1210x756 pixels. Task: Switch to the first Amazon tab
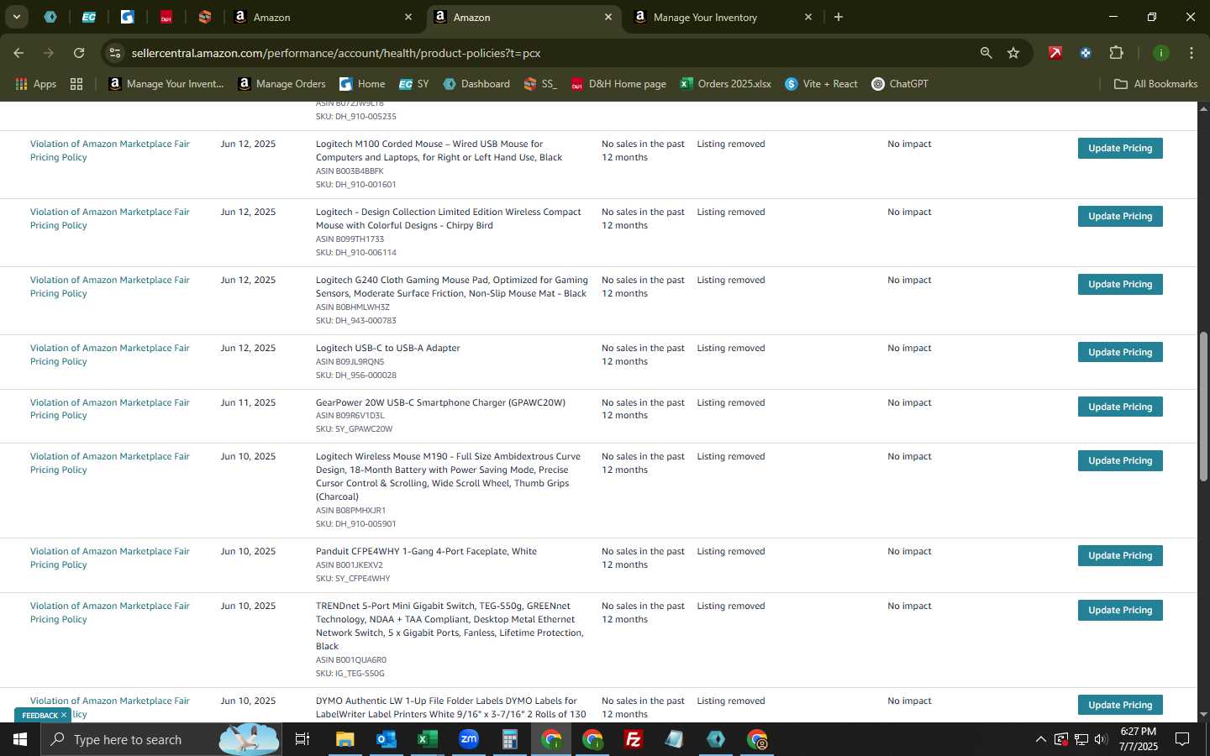click(323, 17)
